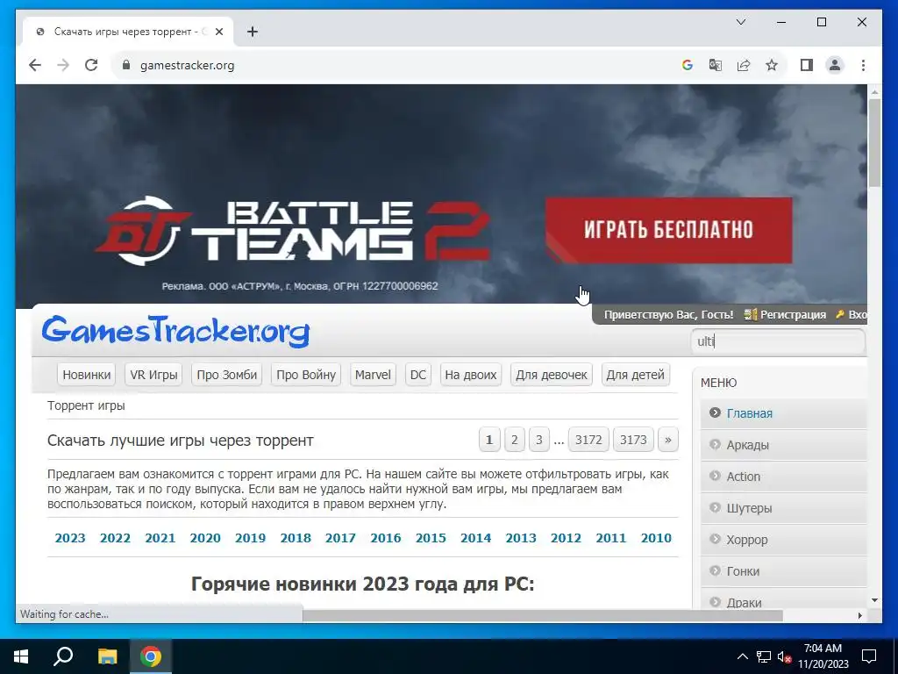Open the Для девочек category tab
Viewport: 898px width, 674px height.
coord(552,375)
